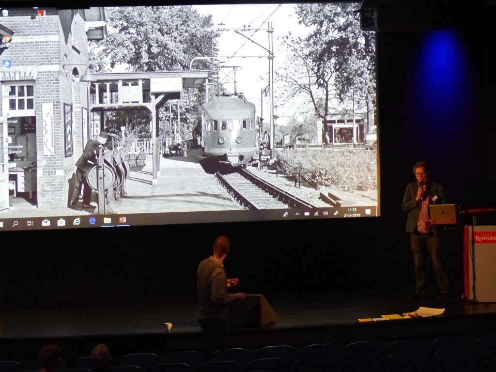Open Search from the taskbar magnifier
This screenshot has width=496, height=372.
(x=15, y=223)
